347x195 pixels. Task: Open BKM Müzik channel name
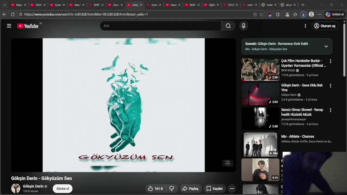pos(288,70)
